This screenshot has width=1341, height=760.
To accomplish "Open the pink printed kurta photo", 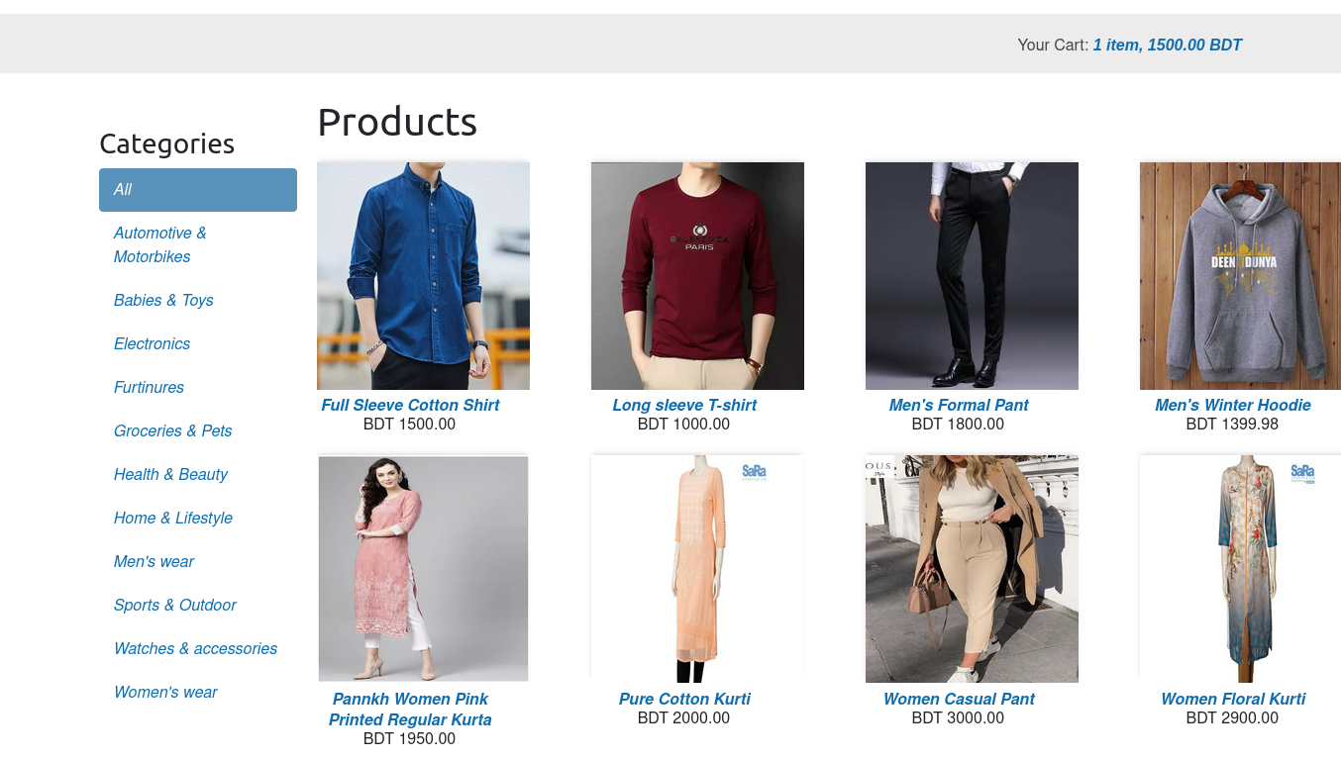I will point(423,569).
